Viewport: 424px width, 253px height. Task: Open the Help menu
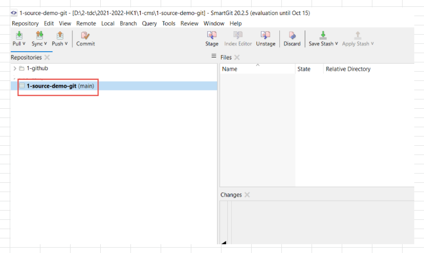point(236,23)
